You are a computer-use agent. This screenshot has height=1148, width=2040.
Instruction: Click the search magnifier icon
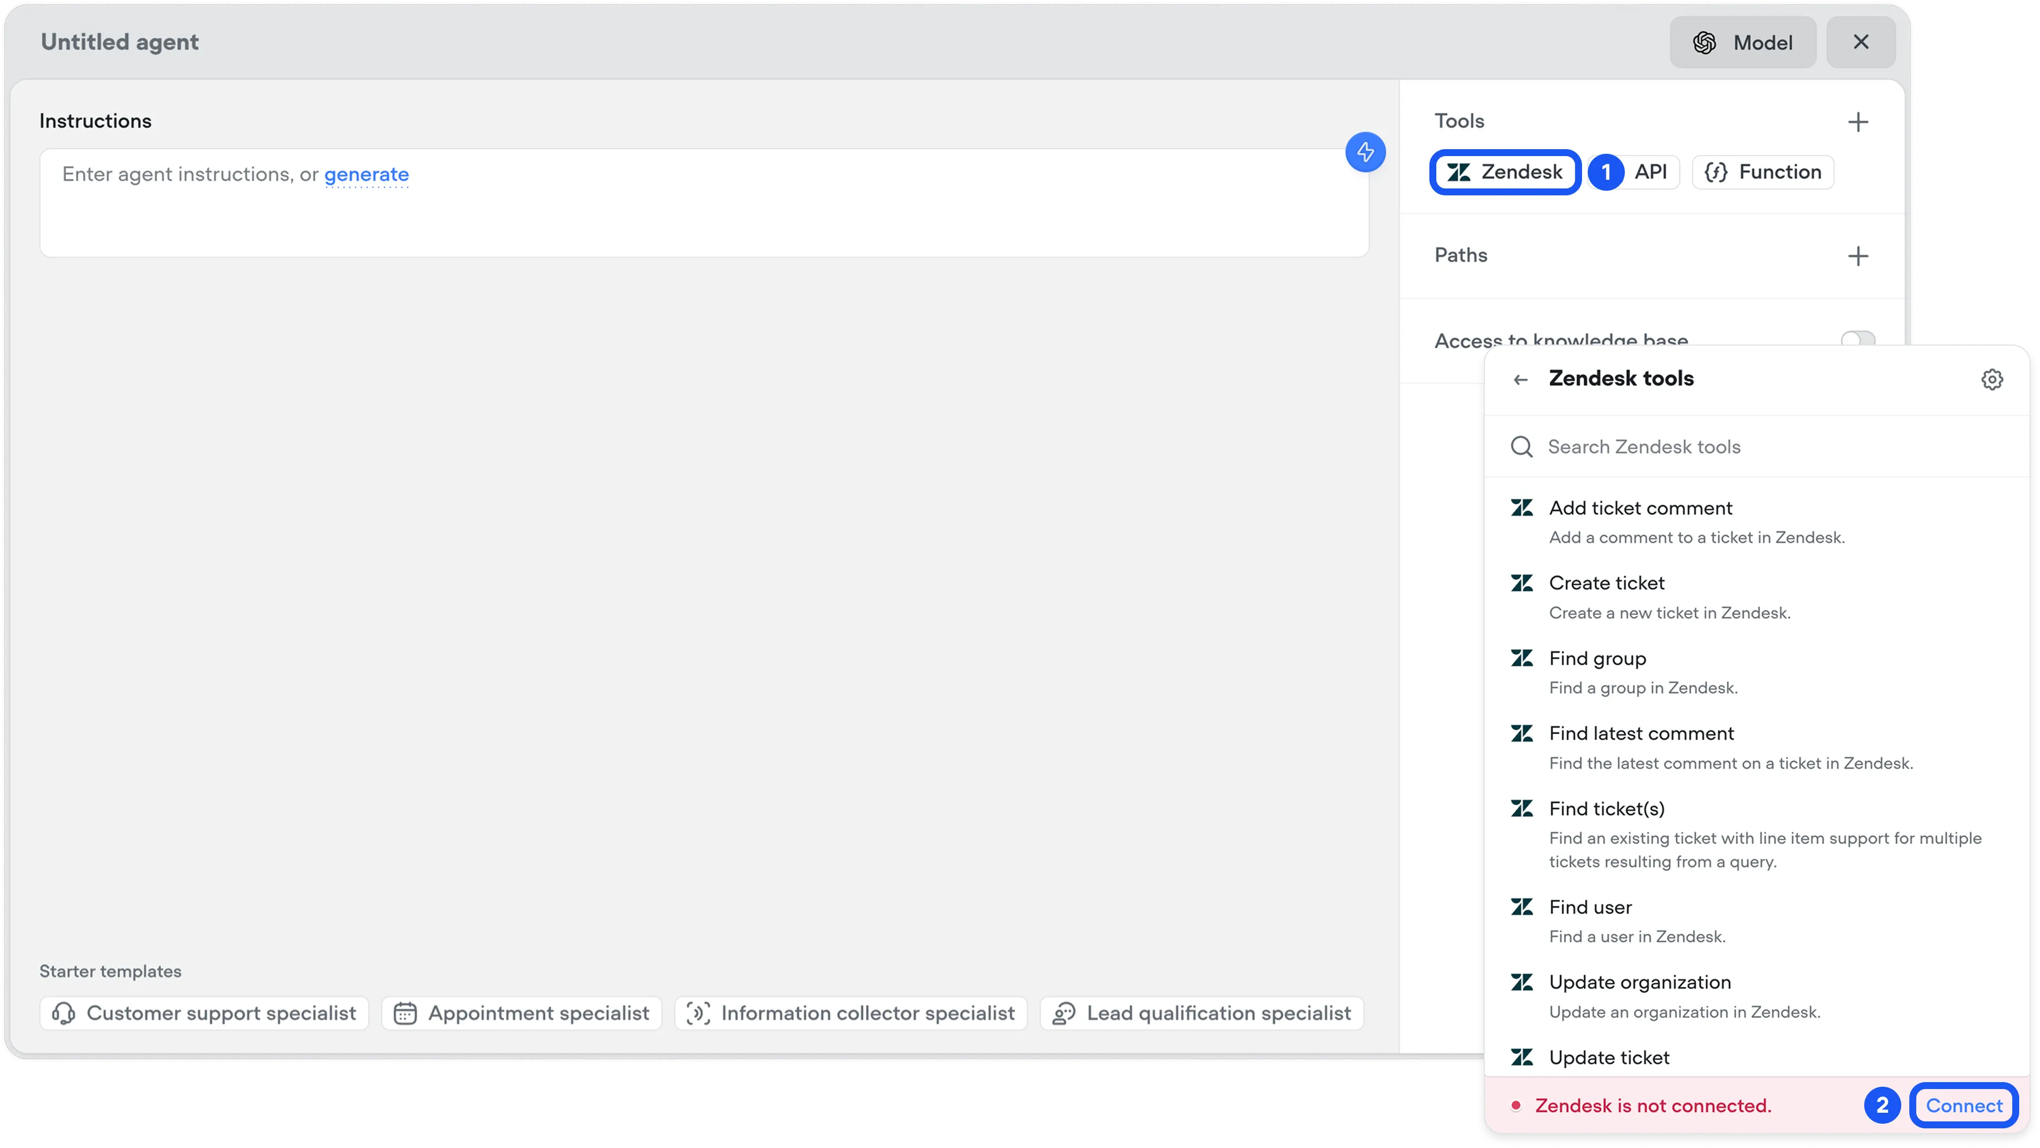[1521, 446]
